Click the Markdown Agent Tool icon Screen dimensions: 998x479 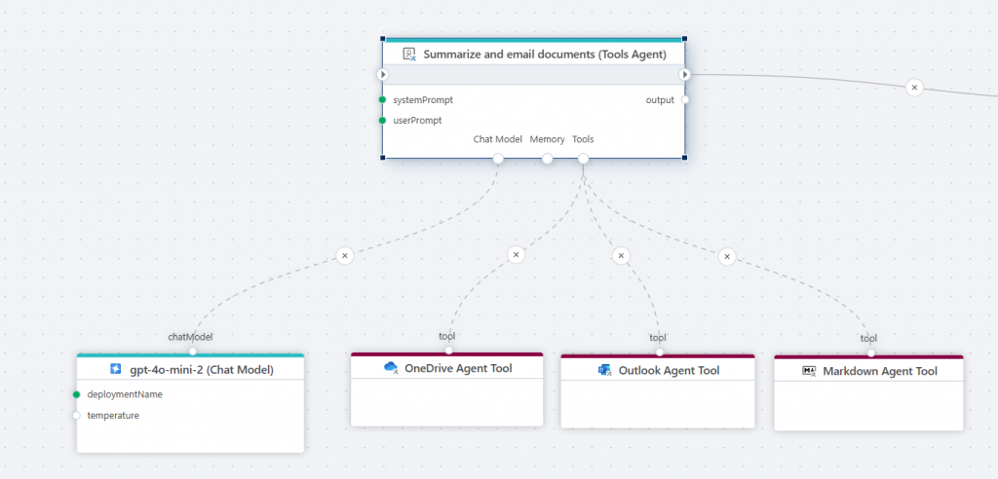tap(808, 371)
